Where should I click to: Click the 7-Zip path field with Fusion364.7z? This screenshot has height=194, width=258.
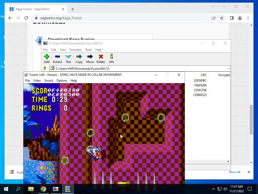(x=138, y=69)
